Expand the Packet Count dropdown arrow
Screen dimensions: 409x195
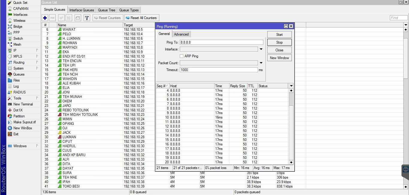(x=261, y=63)
